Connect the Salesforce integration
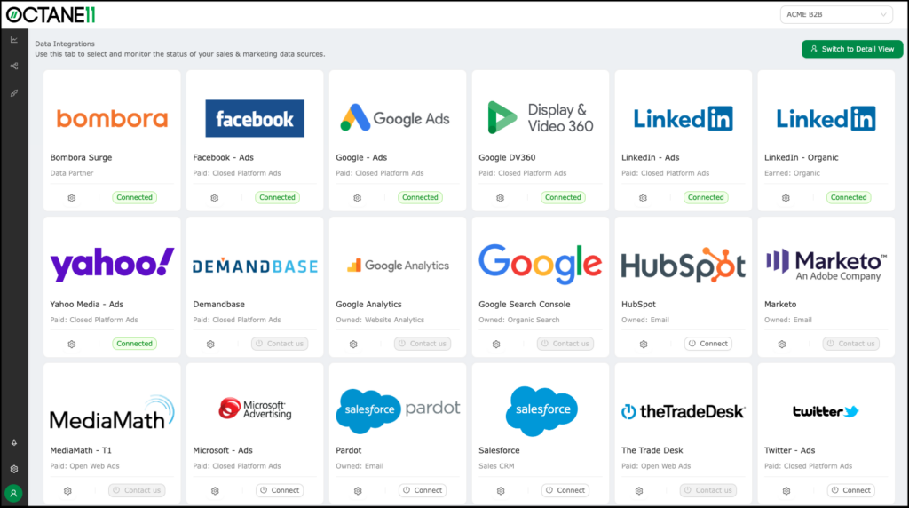The image size is (909, 508). [x=565, y=490]
